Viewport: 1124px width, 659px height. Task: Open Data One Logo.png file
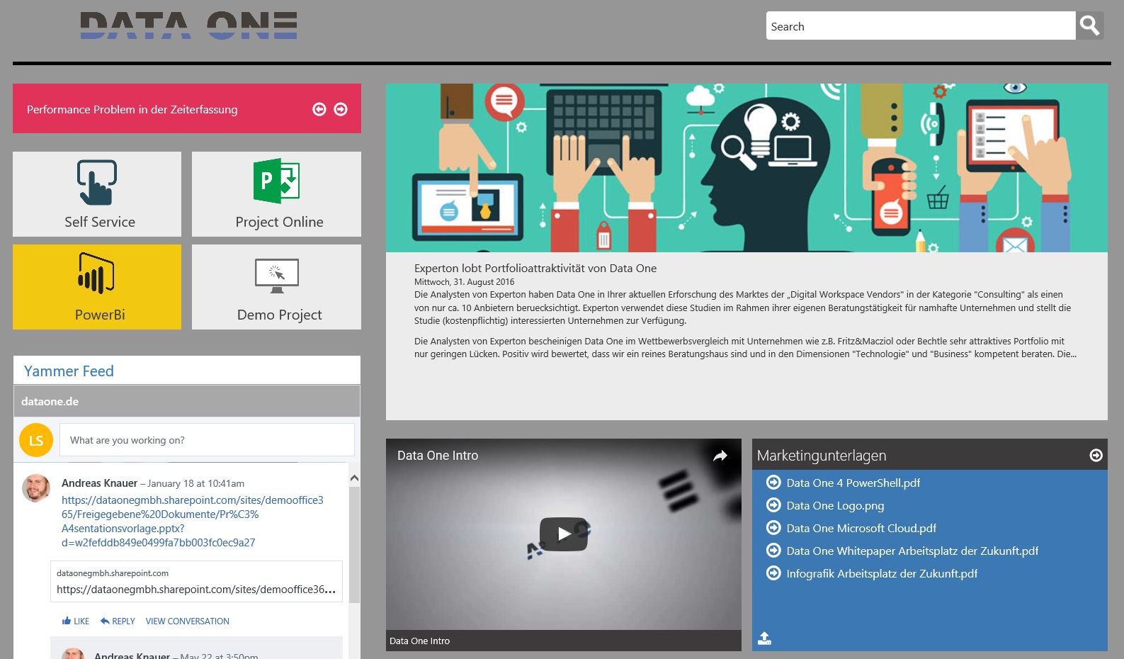835,506
